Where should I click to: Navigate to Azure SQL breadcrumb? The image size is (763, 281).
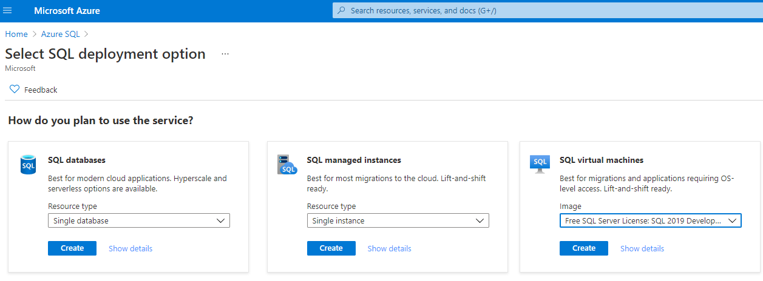point(60,34)
